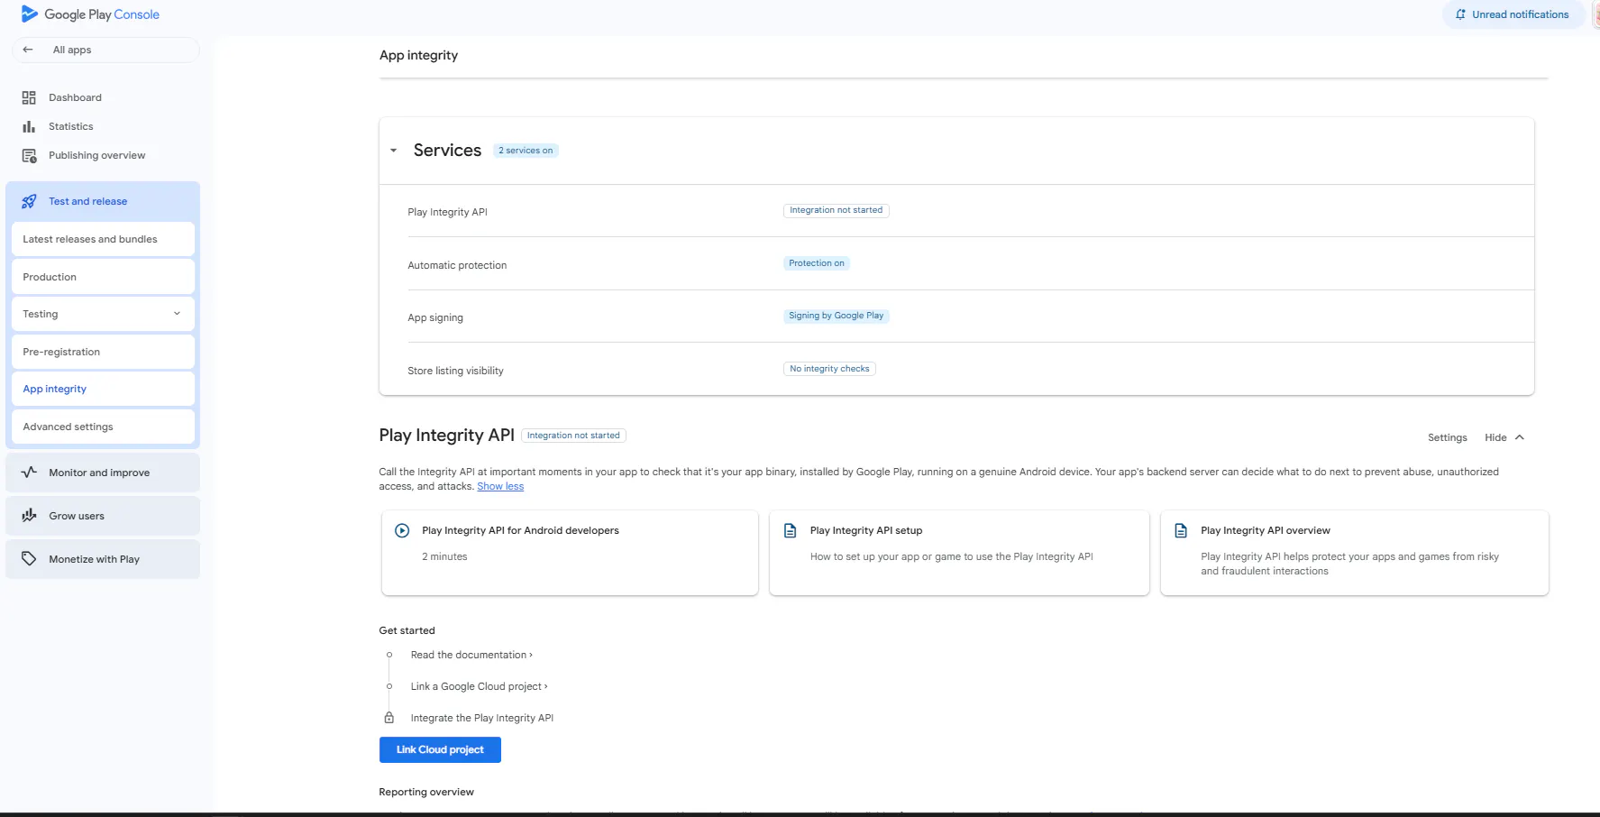This screenshot has width=1600, height=817.
Task: Go back to All apps
Action: 105,50
